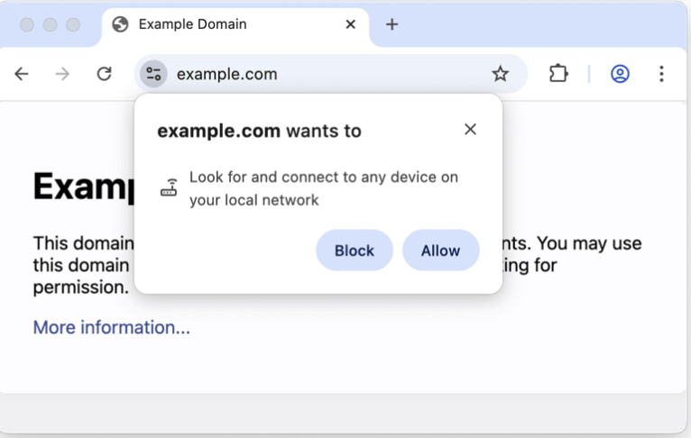Screen dimensions: 691x438
Task: Open the user profile icon
Action: point(620,74)
